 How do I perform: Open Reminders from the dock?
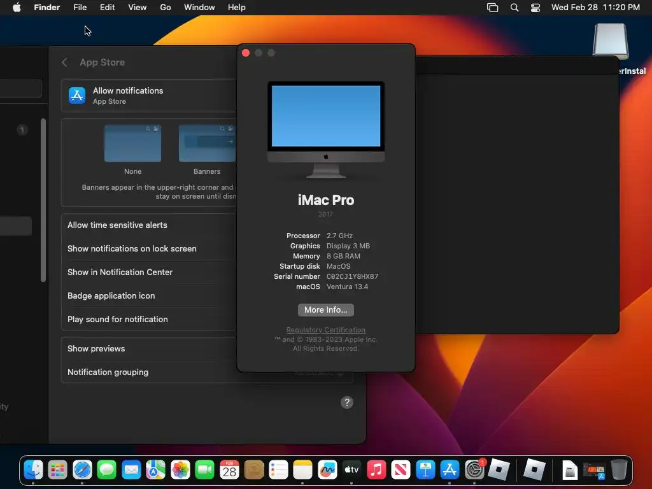[279, 470]
